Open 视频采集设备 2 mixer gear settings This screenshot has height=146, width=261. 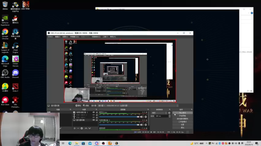[146, 125]
